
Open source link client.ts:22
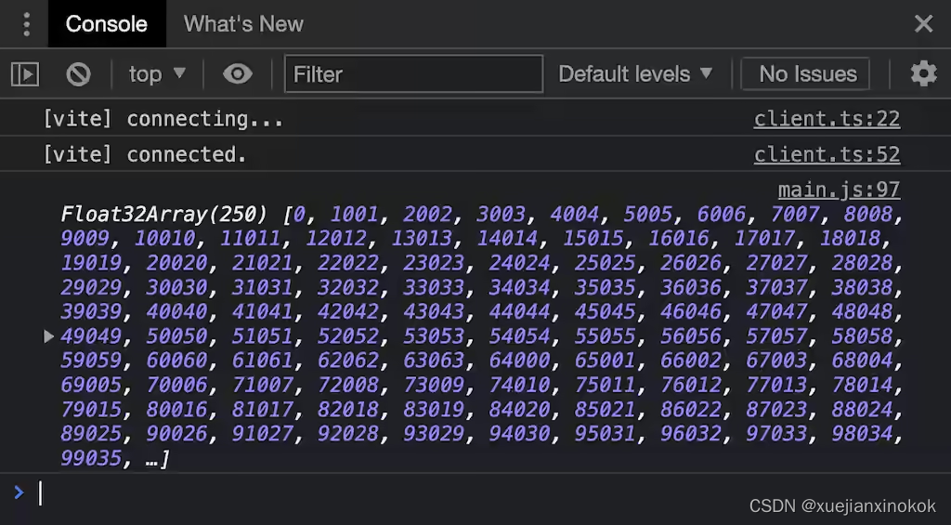(x=827, y=119)
